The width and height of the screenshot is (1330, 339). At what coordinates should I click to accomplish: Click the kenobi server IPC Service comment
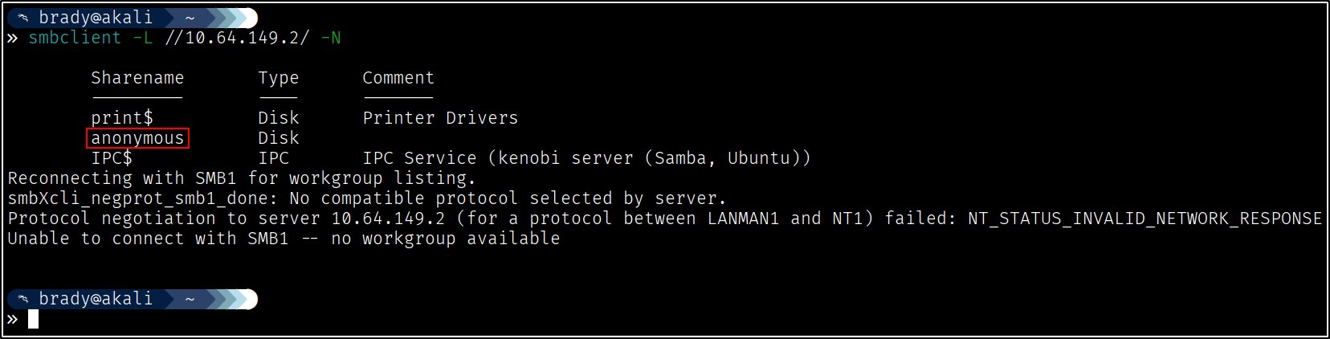(586, 158)
